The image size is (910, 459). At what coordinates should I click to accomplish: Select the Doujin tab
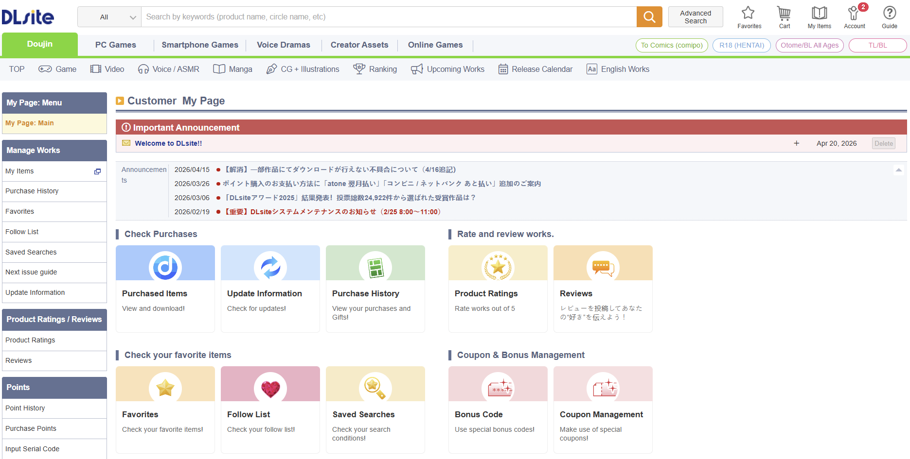(40, 44)
